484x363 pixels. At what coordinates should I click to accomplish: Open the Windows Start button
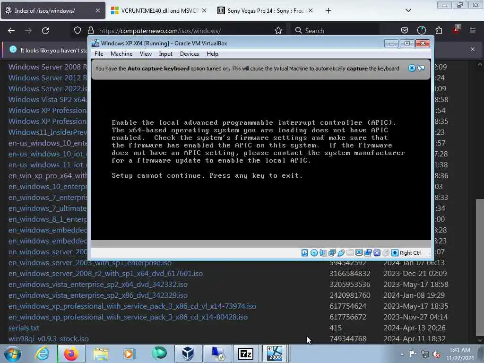(x=12, y=354)
